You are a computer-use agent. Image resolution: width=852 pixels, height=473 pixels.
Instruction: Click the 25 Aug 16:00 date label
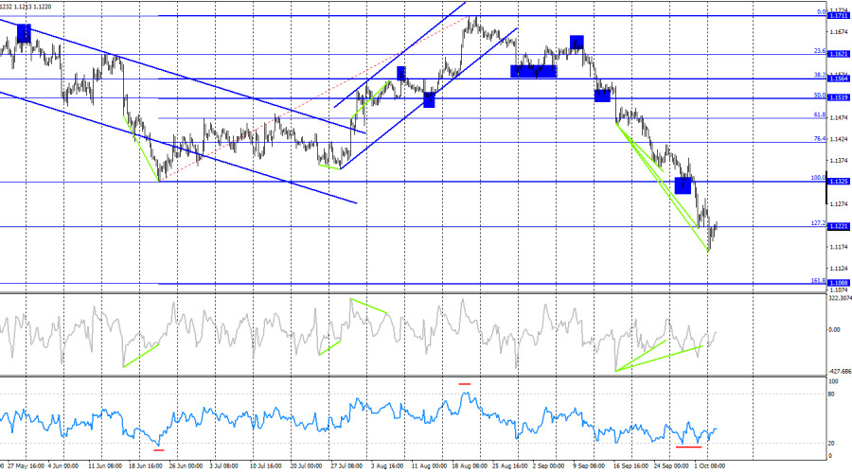click(509, 466)
